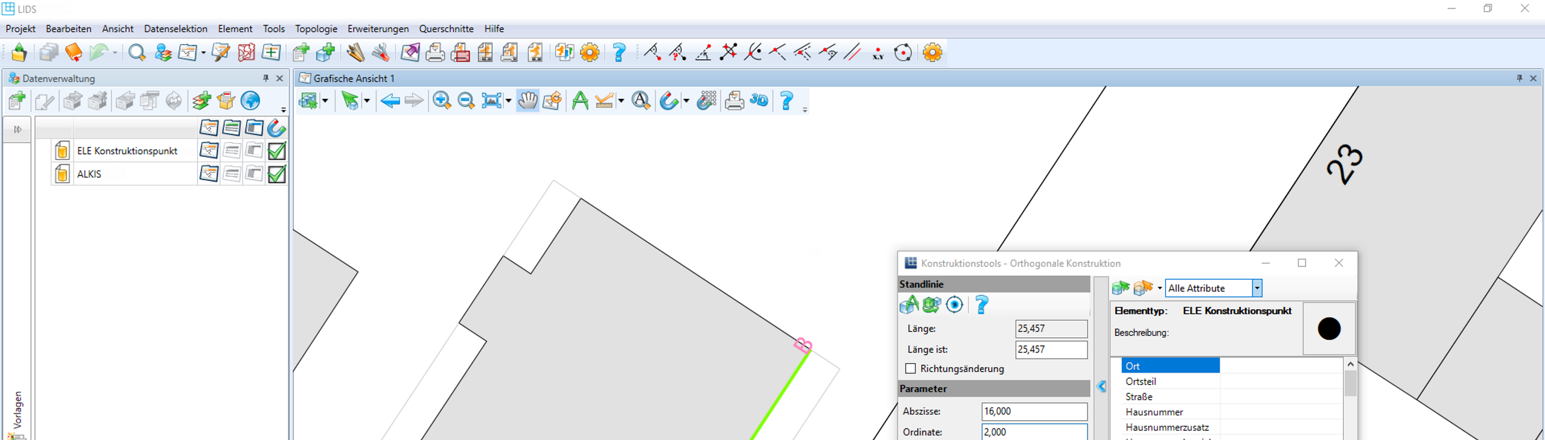Click the magnet snap icon in layer header
This screenshot has width=1545, height=440.
coord(276,128)
